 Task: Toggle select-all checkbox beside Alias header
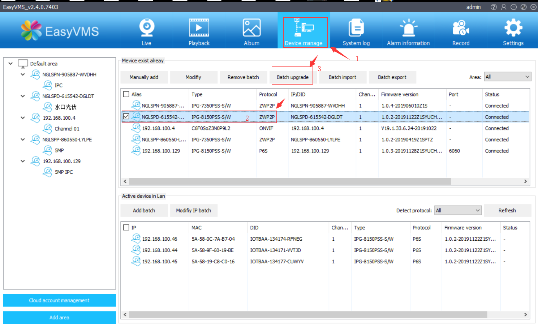pyautogui.click(x=126, y=94)
